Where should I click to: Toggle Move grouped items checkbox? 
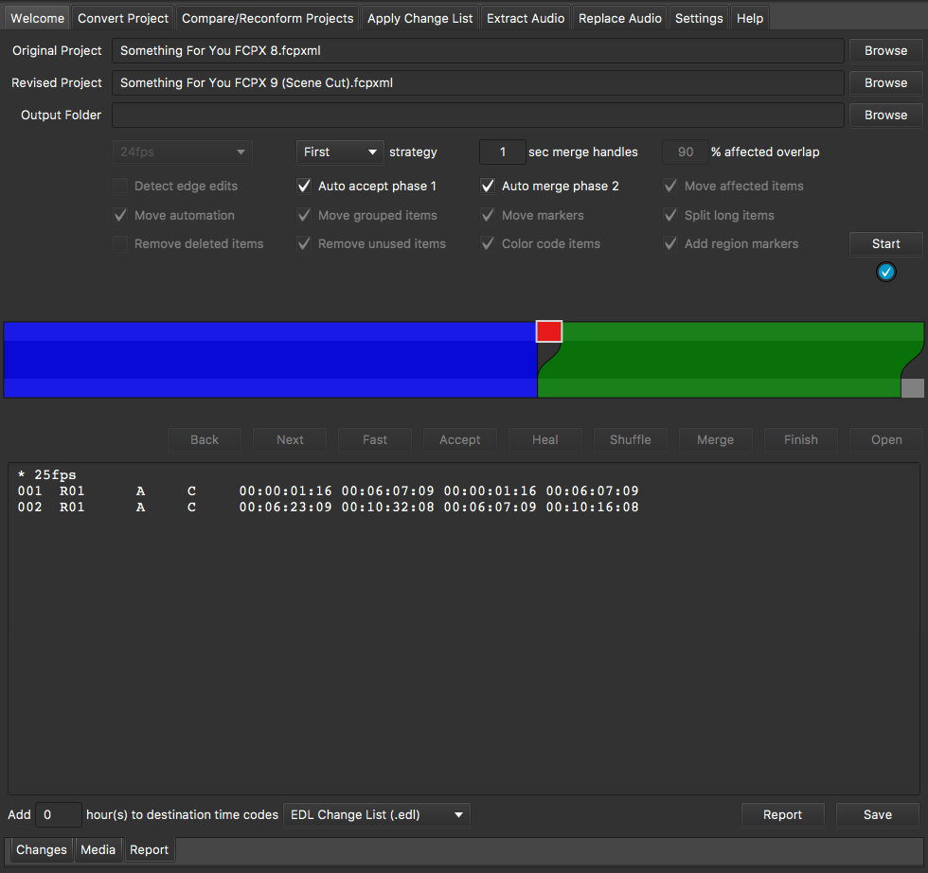[x=304, y=216]
